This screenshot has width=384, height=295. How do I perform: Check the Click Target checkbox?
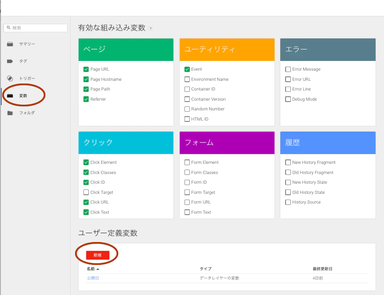point(86,193)
